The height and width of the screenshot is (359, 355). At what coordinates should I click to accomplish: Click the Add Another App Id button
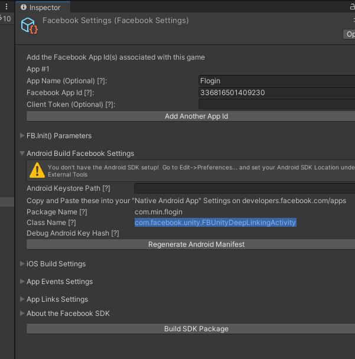tap(191, 116)
